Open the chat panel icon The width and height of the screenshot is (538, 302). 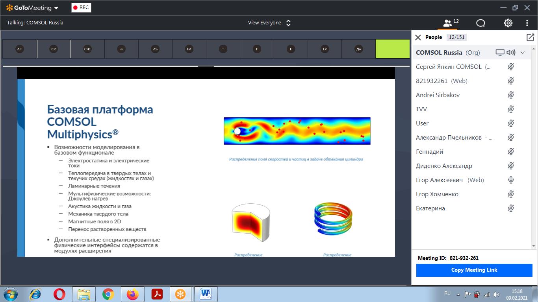coord(480,23)
